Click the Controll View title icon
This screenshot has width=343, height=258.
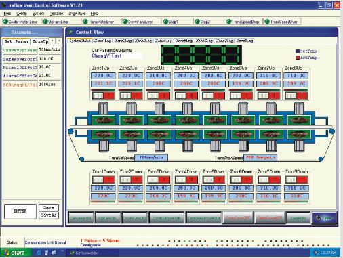70,33
